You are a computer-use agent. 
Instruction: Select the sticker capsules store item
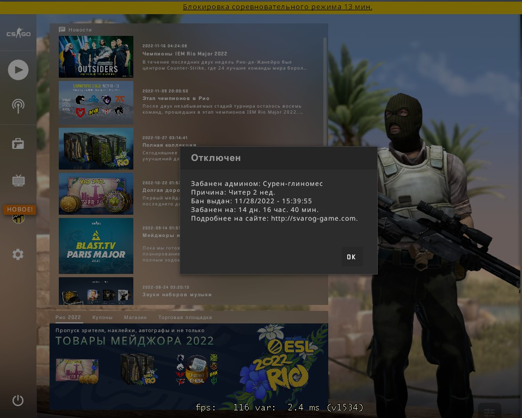pyautogui.click(x=138, y=369)
